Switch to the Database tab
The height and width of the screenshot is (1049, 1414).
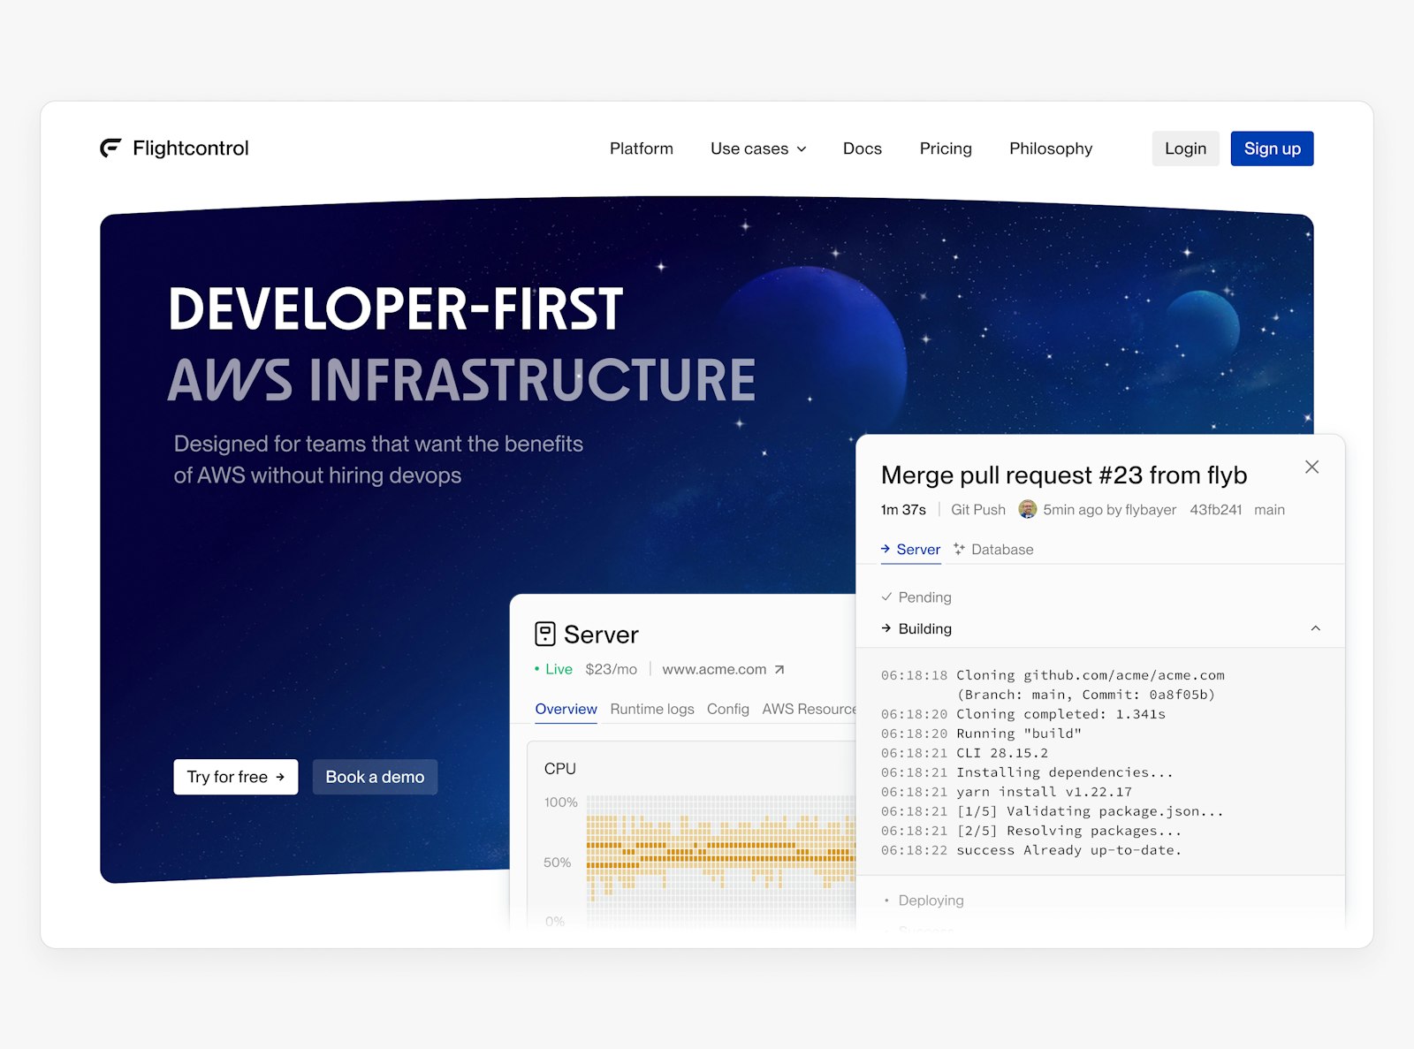(x=993, y=550)
